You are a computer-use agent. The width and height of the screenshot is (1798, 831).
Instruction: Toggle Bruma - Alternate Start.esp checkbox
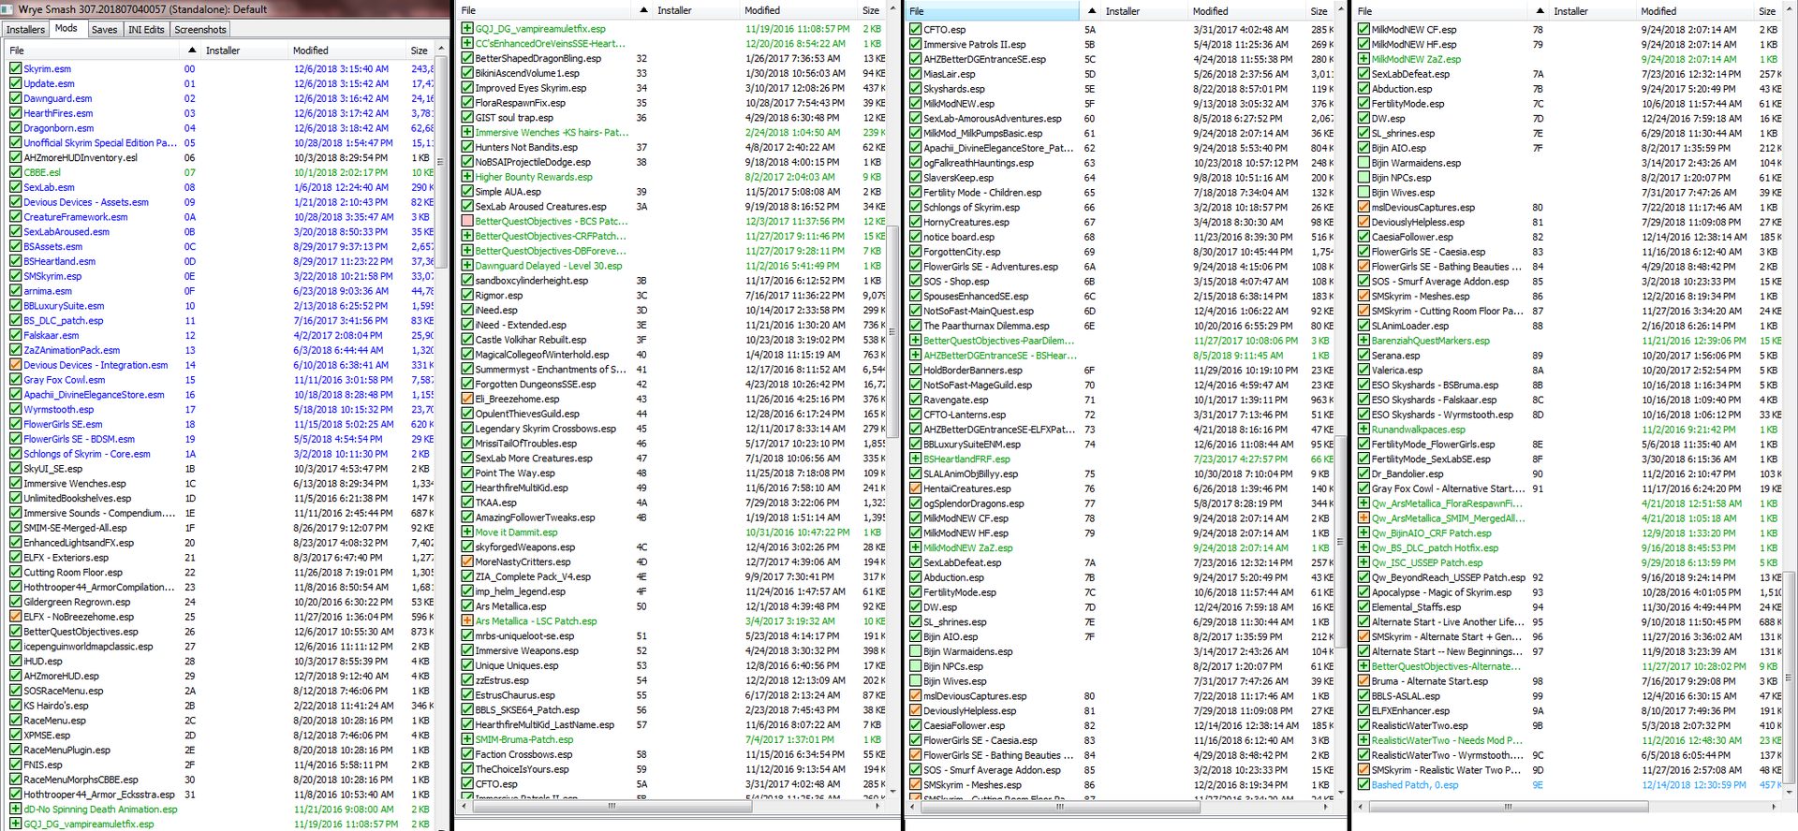pos(1364,681)
